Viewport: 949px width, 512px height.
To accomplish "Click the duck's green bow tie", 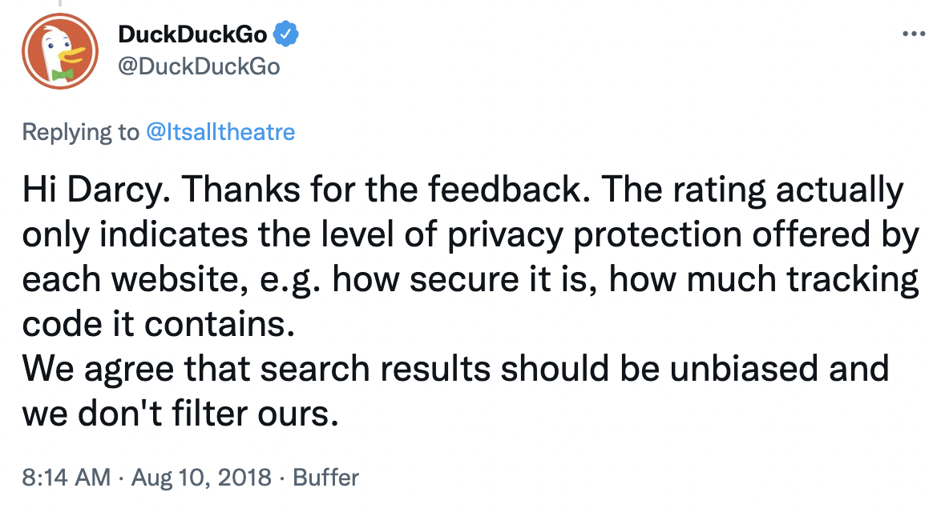I will (x=62, y=75).
